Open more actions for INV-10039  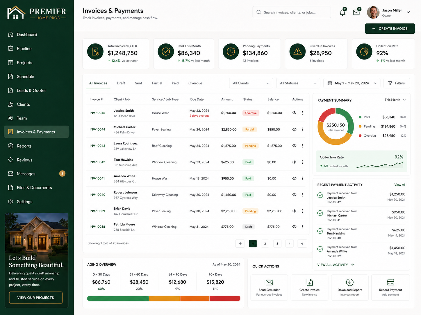coord(302,211)
